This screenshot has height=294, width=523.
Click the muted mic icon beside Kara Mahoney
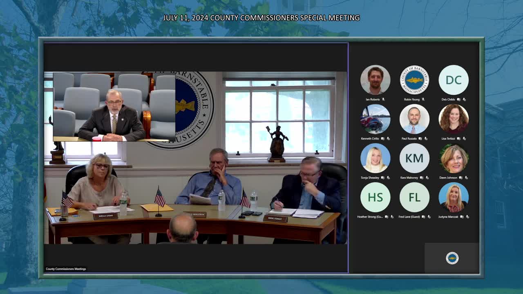pyautogui.click(x=427, y=178)
